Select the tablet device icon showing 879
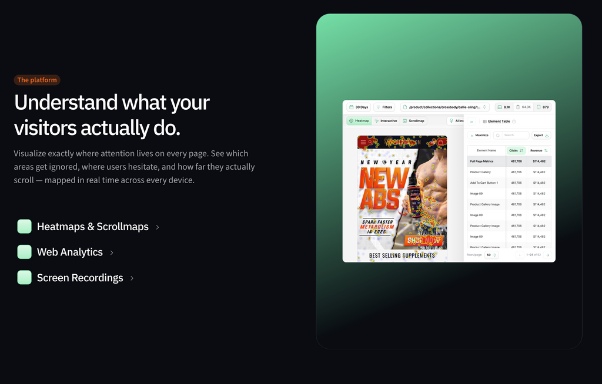602x384 pixels. tap(543, 107)
